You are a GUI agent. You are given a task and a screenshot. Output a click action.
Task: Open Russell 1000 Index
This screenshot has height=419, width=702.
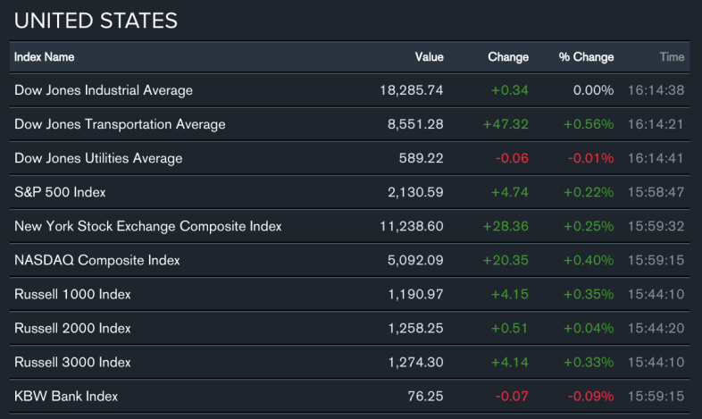point(72,295)
